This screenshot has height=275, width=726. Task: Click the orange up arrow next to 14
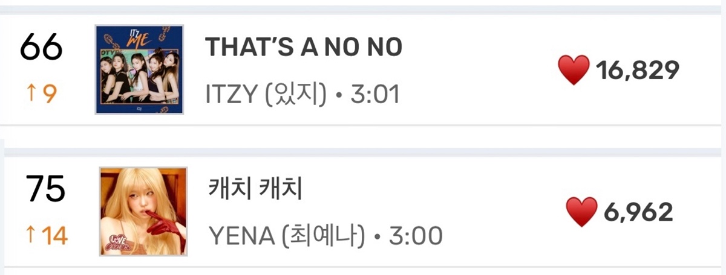tap(31, 235)
